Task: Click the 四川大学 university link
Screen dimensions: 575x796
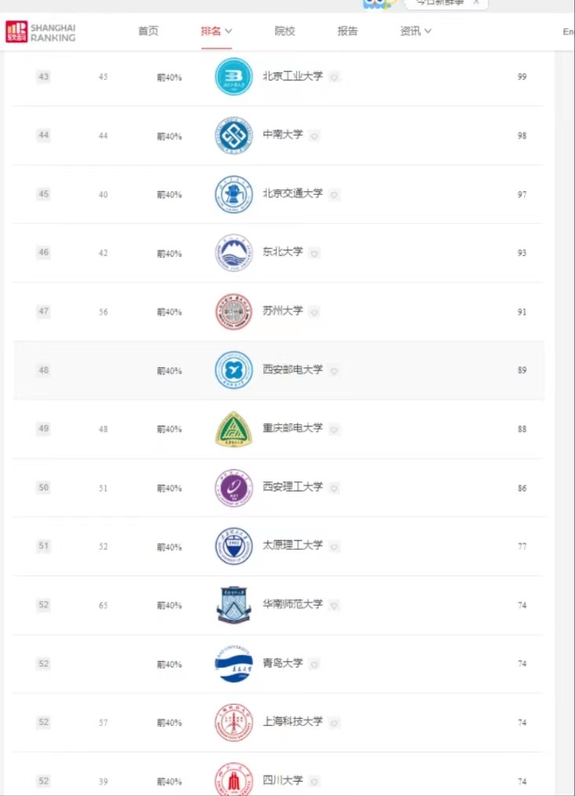Action: click(x=282, y=780)
